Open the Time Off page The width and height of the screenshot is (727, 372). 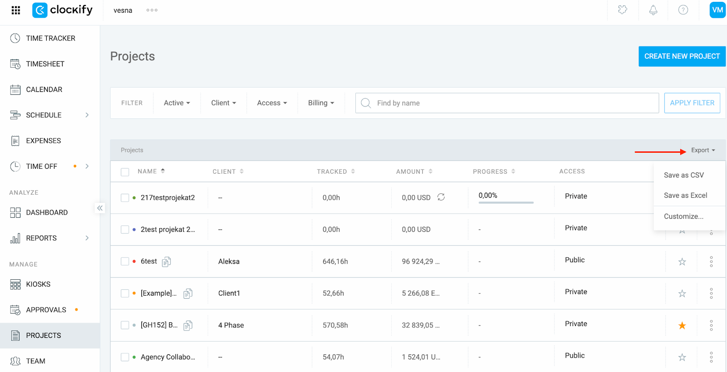coord(41,166)
